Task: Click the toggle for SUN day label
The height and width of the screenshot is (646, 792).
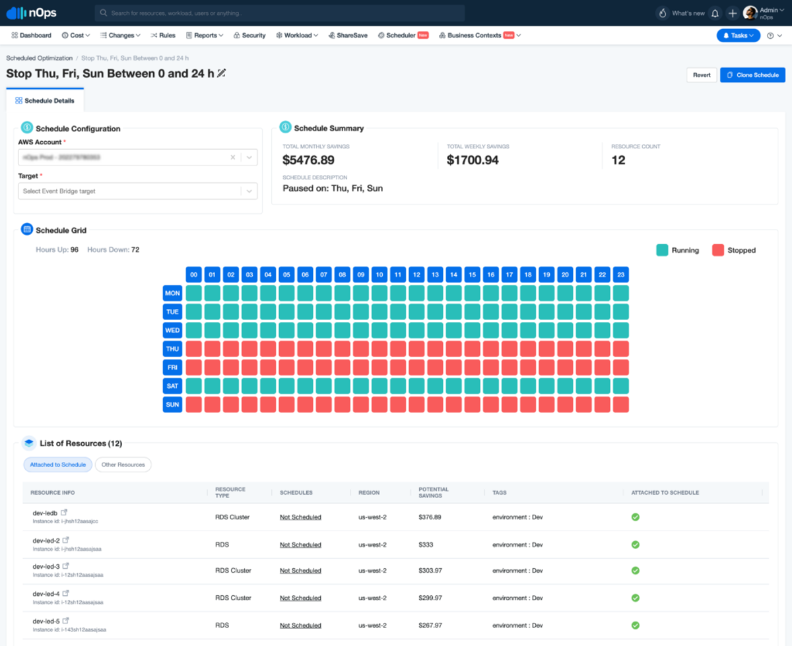Action: click(x=172, y=404)
